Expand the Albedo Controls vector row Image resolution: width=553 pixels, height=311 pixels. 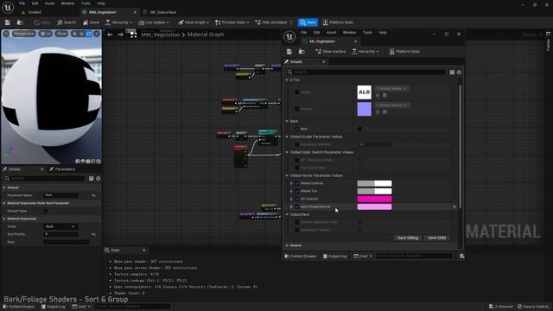[291, 183]
